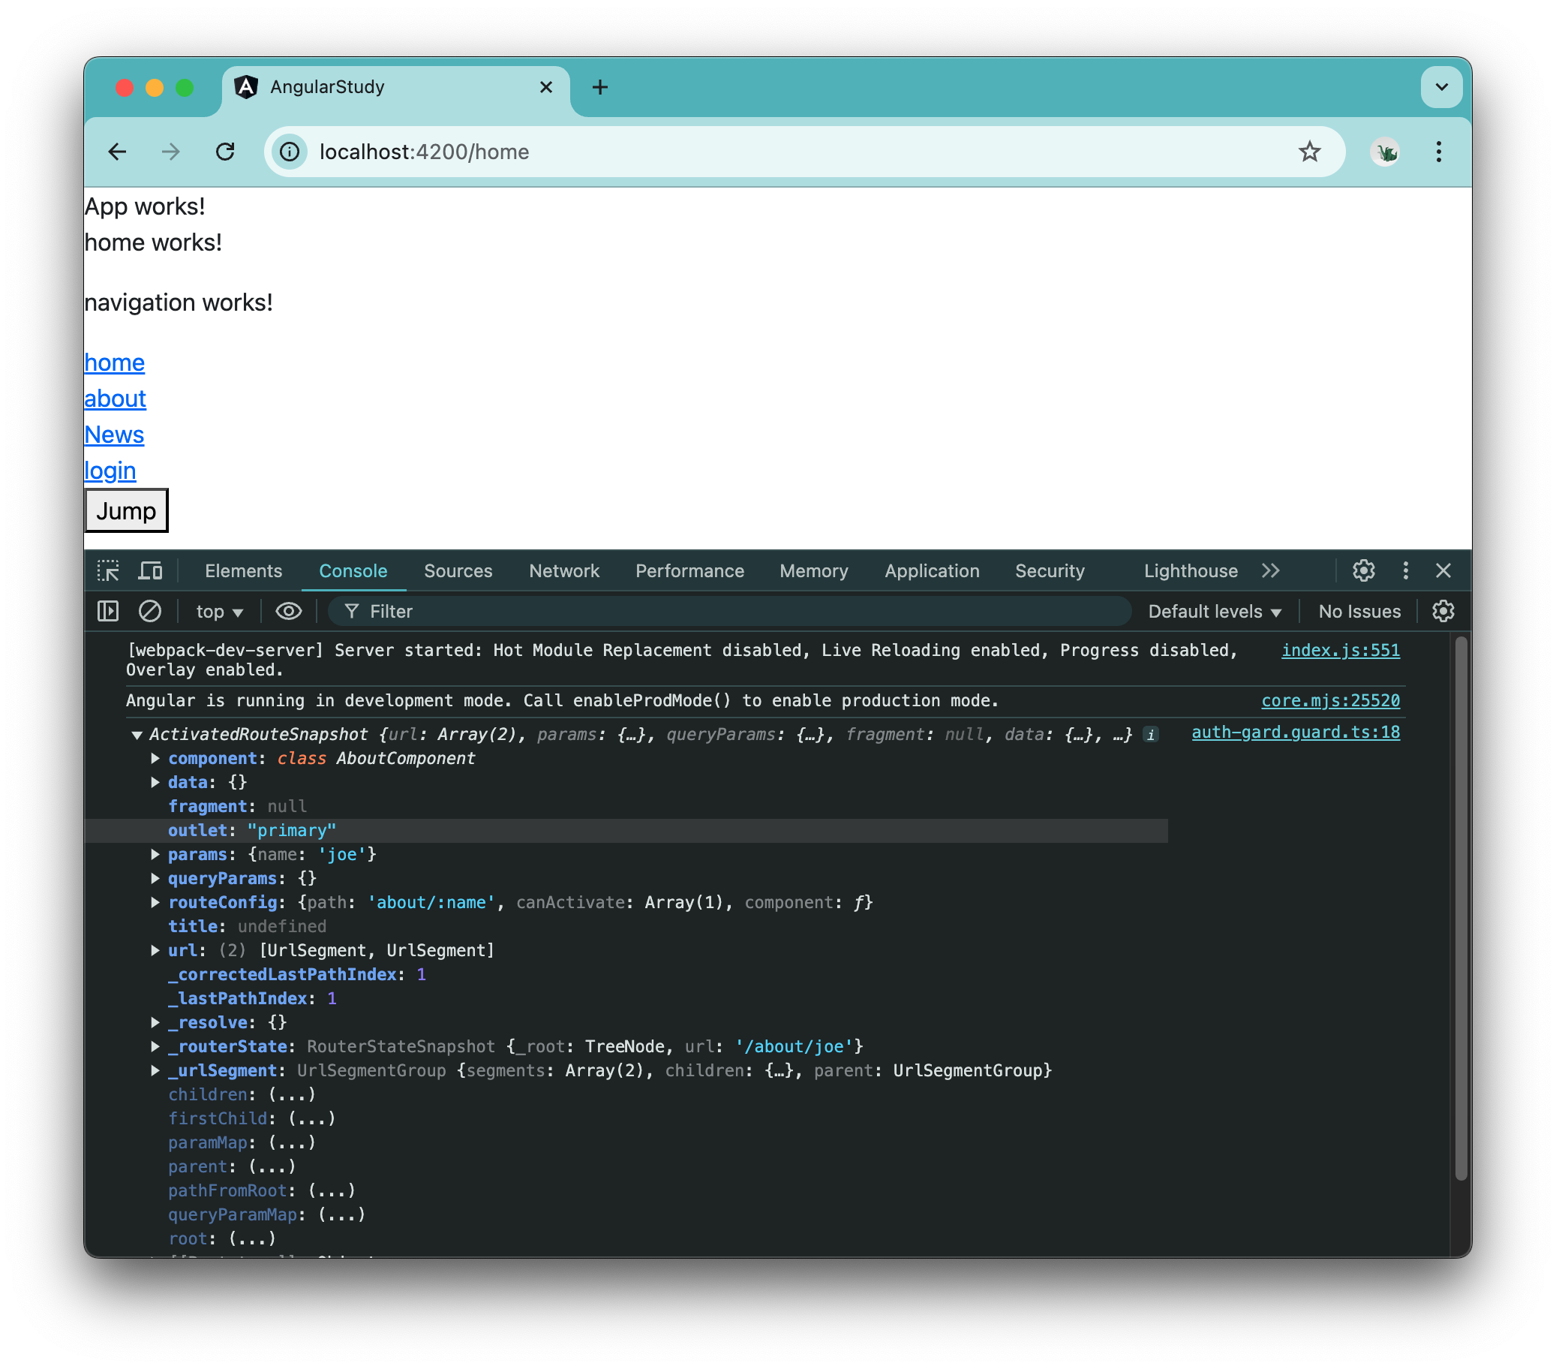
Task: Open the DevTools customize three-dot menu
Action: [x=1404, y=570]
